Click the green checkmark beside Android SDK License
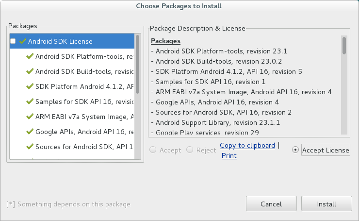Viewport: 359px width, 221px height. tap(23, 41)
